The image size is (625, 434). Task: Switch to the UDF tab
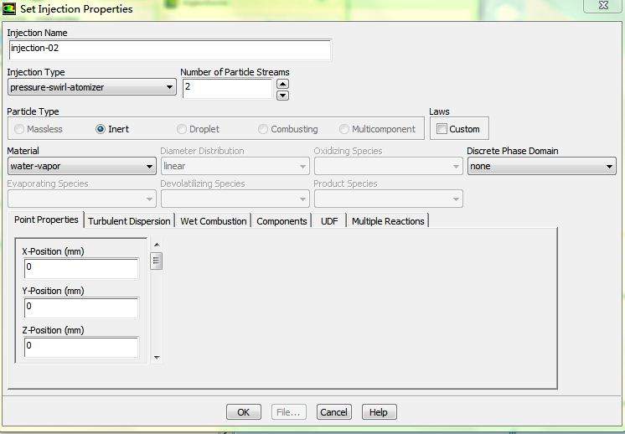click(x=329, y=221)
